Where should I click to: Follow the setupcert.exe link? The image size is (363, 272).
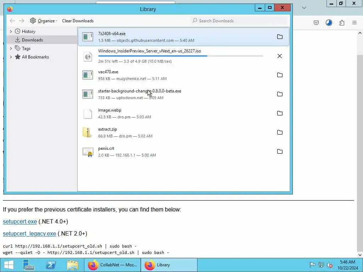click(x=20, y=222)
